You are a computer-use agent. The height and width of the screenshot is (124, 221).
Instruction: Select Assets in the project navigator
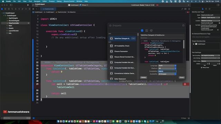(x=11, y=28)
